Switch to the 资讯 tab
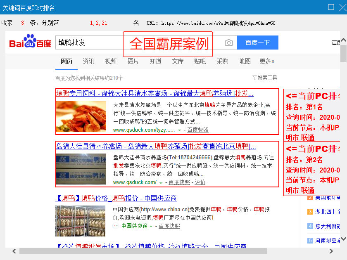This screenshot has width=347, height=260. [x=88, y=61]
